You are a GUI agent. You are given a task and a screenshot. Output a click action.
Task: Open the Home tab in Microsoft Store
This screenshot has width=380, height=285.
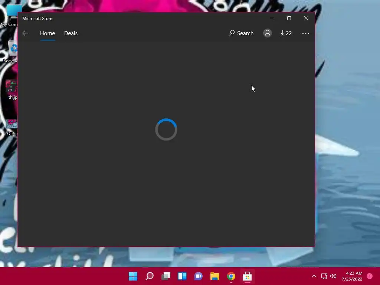[47, 33]
